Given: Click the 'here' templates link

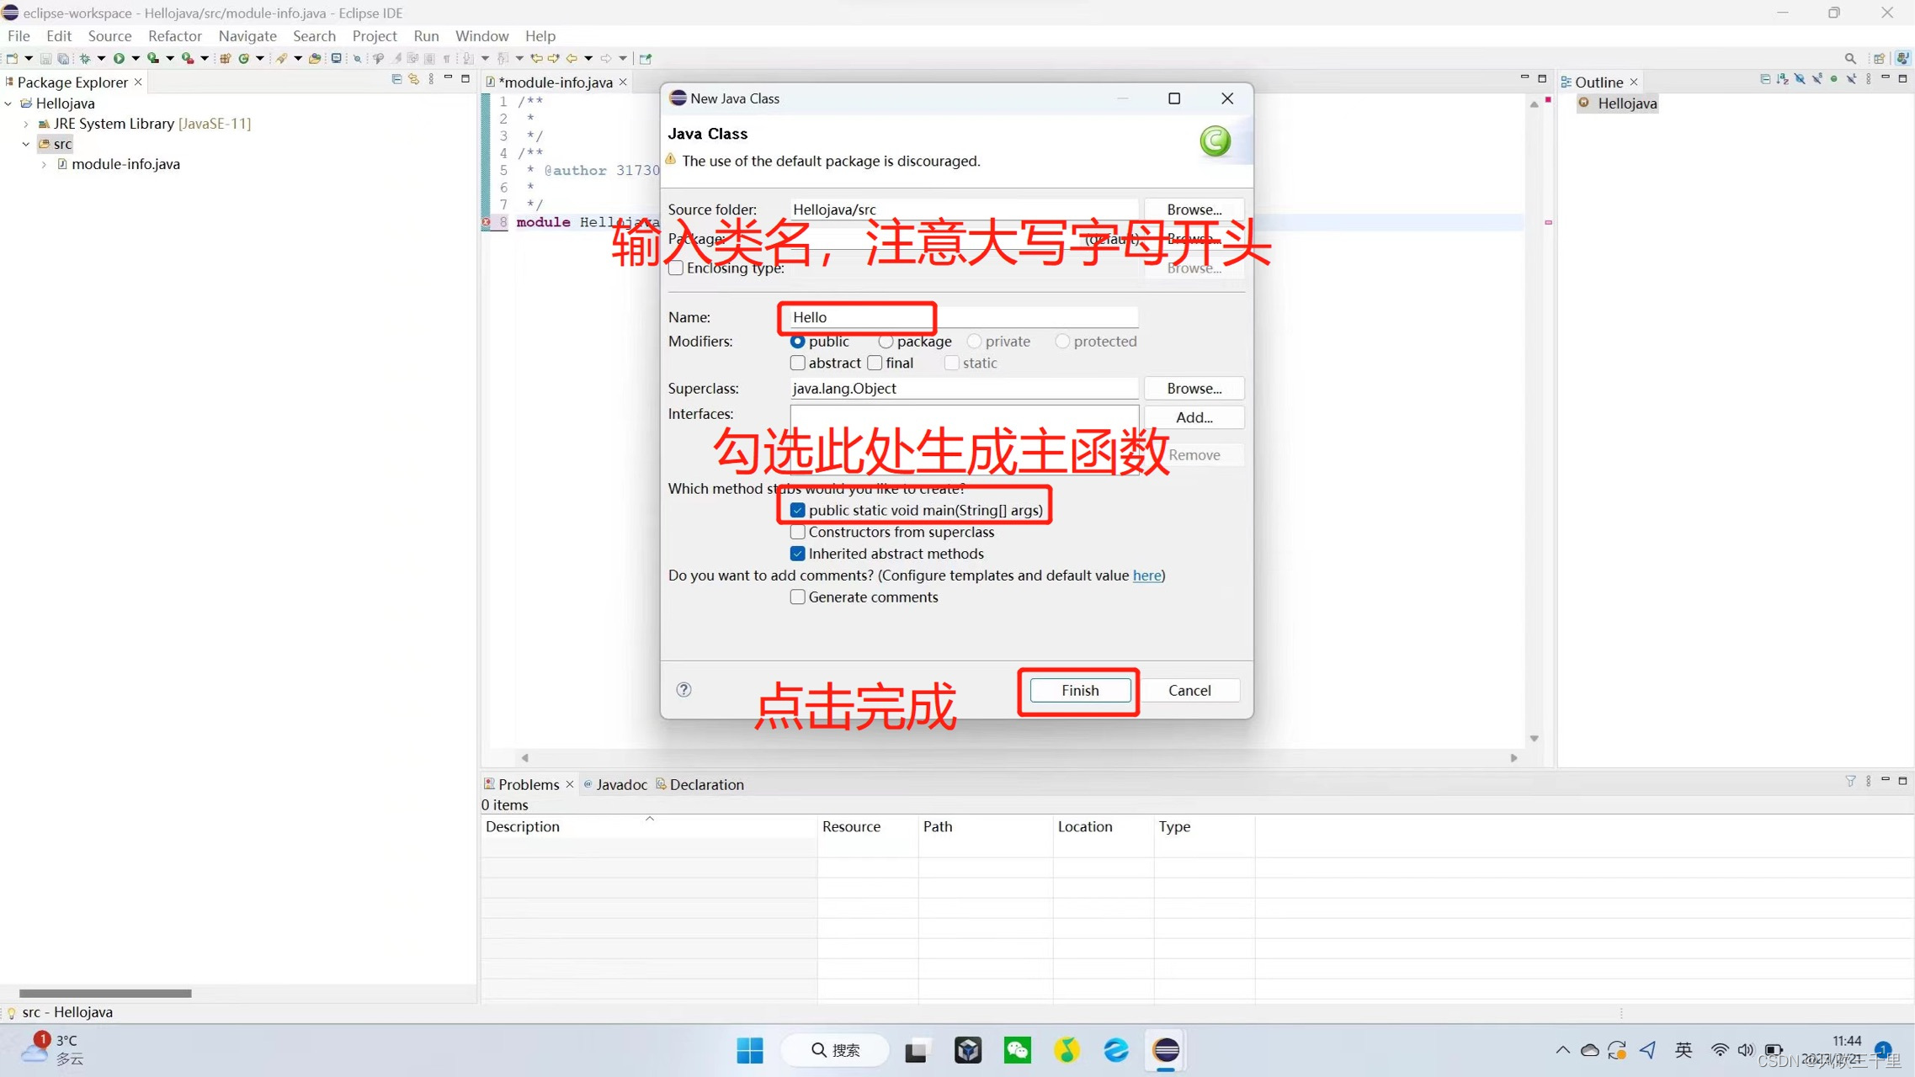Looking at the screenshot, I should pos(1146,576).
